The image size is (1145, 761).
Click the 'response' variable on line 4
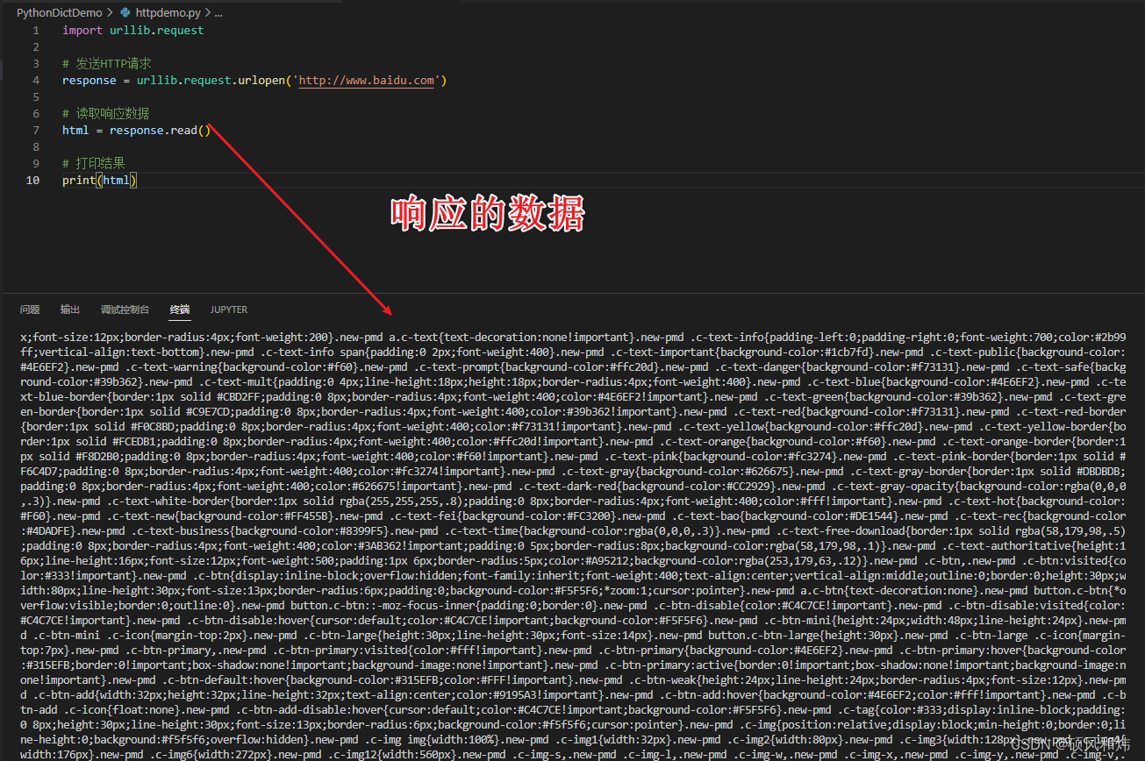[89, 81]
